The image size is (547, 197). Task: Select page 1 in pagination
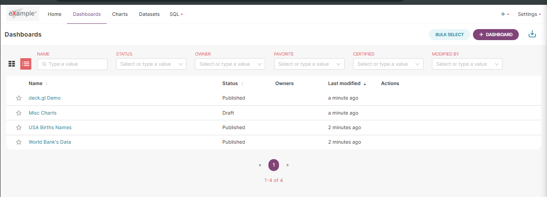pyautogui.click(x=274, y=165)
